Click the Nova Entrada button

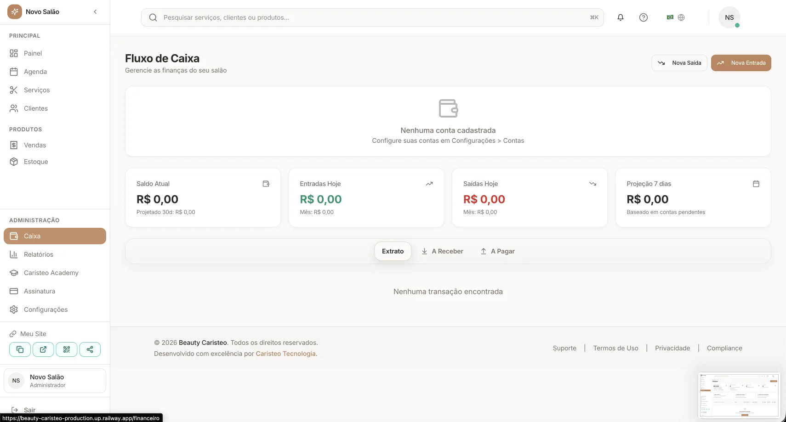tap(741, 63)
